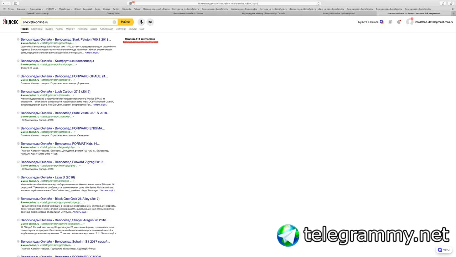Screen dimensions: 456x257
Task: Click the Яндекс logo
Action: pos(11,22)
